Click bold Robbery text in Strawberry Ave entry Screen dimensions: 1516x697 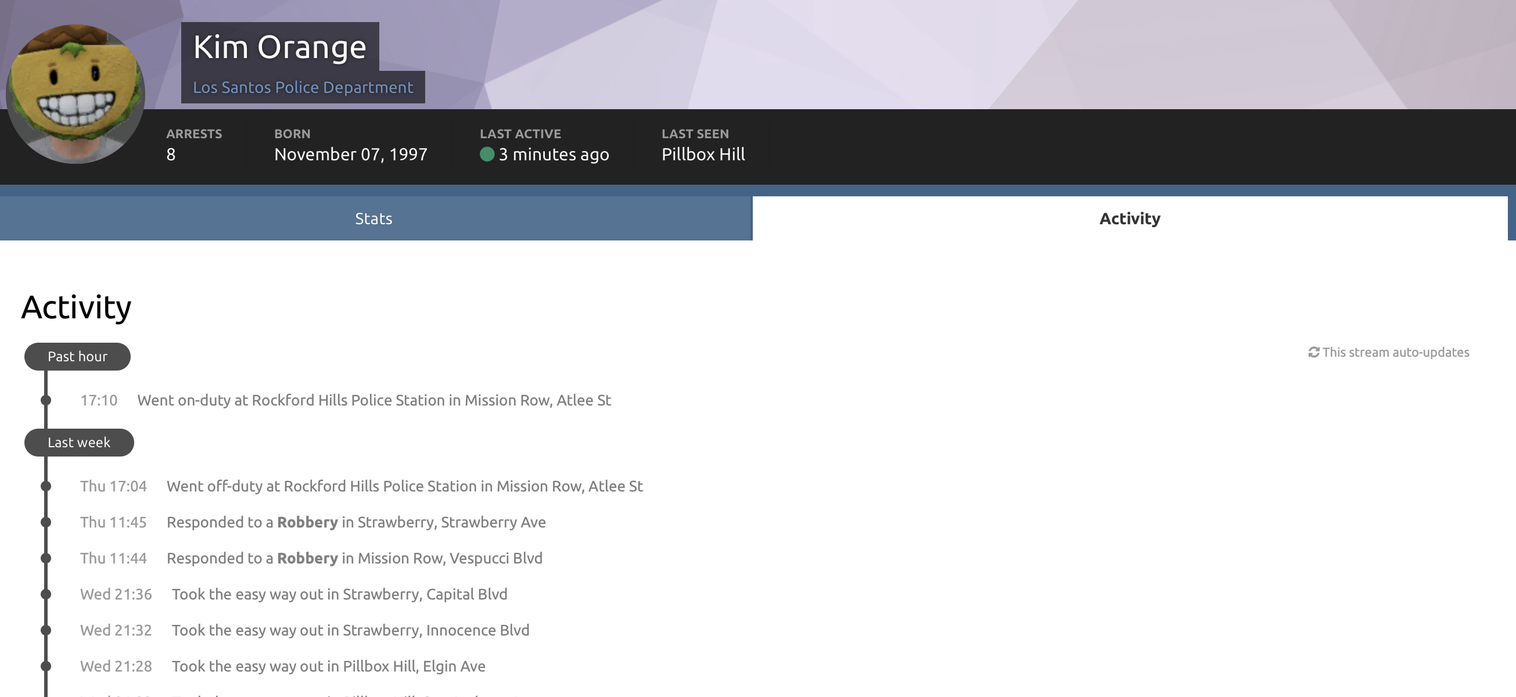[307, 522]
